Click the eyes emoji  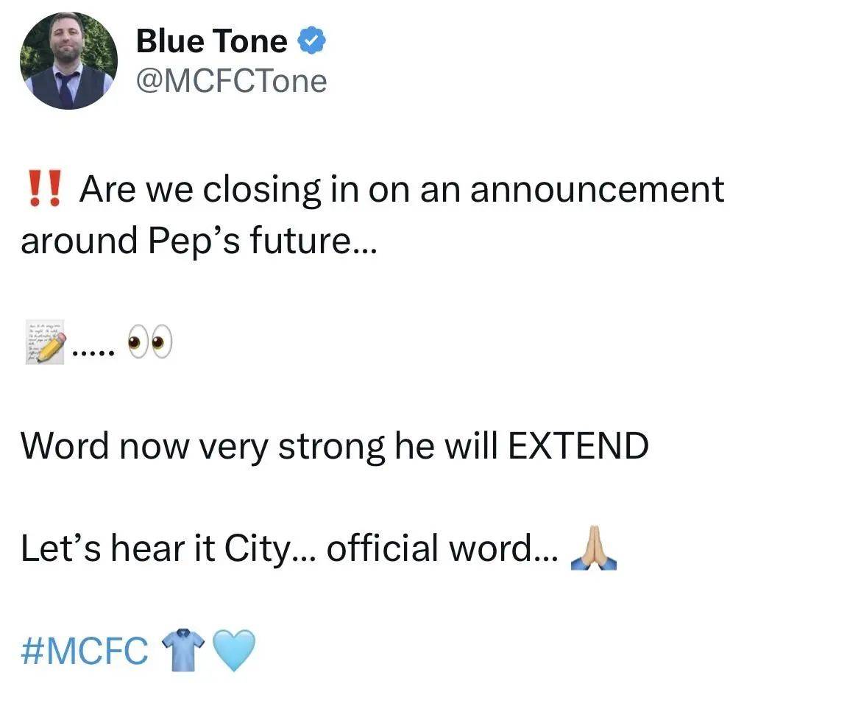point(150,342)
